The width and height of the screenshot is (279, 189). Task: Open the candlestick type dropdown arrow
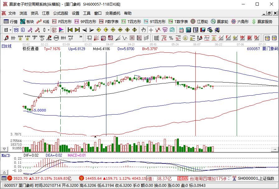[49, 30]
